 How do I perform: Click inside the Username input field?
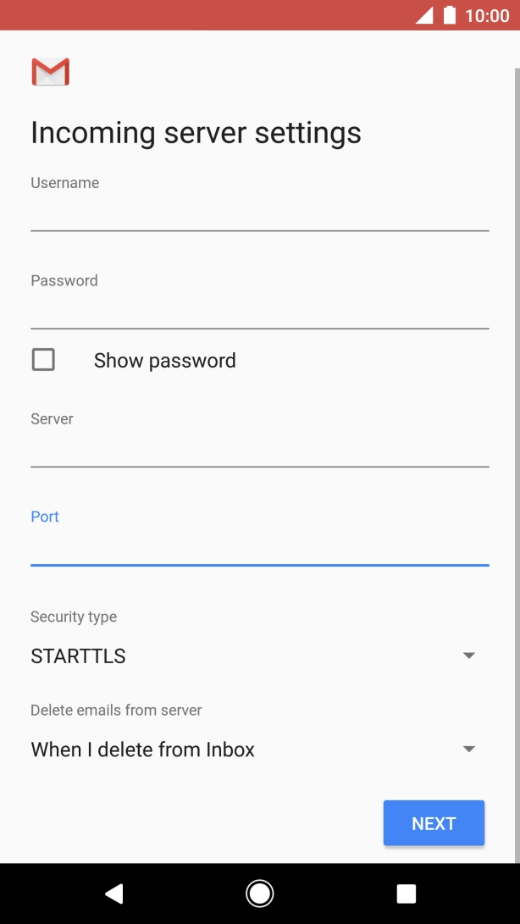260,214
